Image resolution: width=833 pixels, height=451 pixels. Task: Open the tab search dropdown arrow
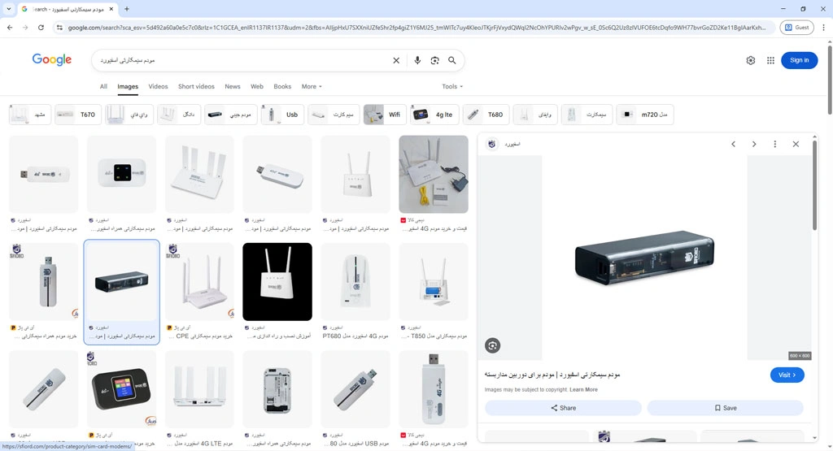(x=8, y=9)
